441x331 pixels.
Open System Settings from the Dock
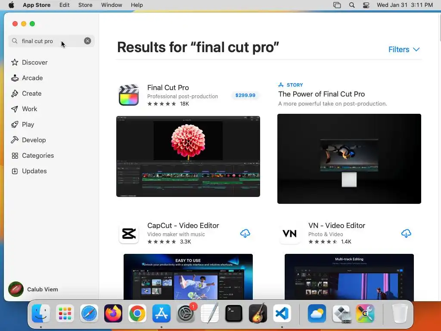(x=186, y=313)
